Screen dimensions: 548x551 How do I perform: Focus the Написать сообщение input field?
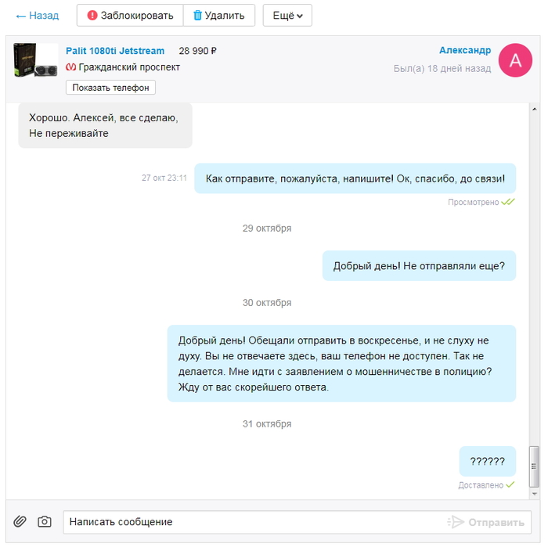[x=253, y=522]
